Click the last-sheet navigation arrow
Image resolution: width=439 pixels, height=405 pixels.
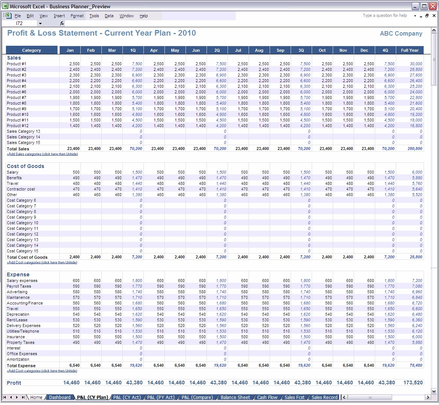(23, 397)
